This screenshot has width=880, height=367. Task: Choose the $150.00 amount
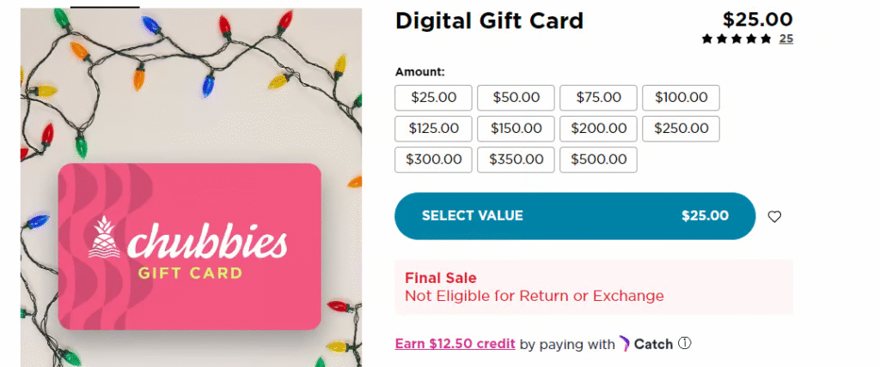tap(516, 129)
